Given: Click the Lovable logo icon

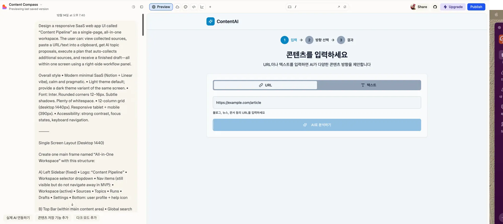Looking at the screenshot, I should 4,7.
